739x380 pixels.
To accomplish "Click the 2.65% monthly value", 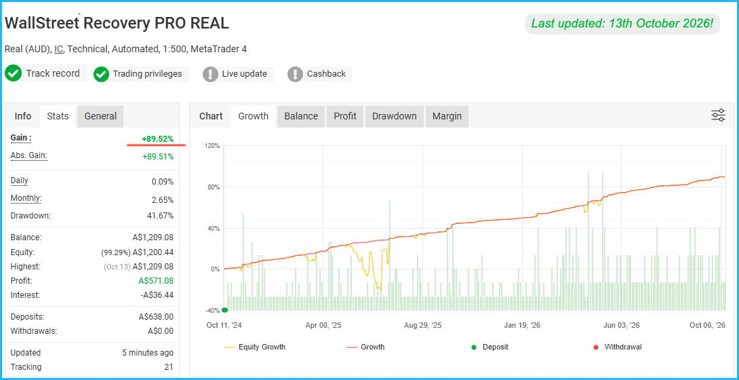I will click(x=163, y=200).
